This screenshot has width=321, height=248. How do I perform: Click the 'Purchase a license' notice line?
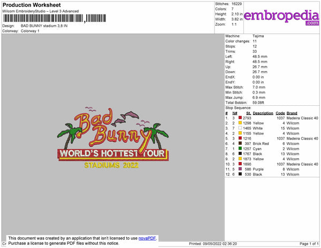tap(64, 243)
